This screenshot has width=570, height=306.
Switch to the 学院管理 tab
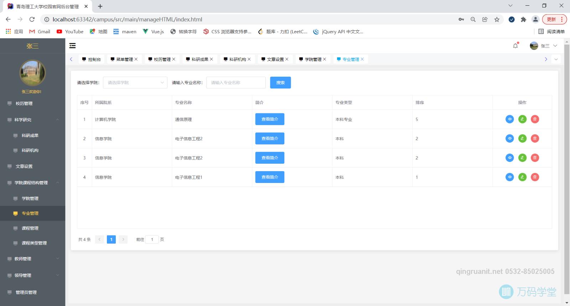tap(312, 59)
